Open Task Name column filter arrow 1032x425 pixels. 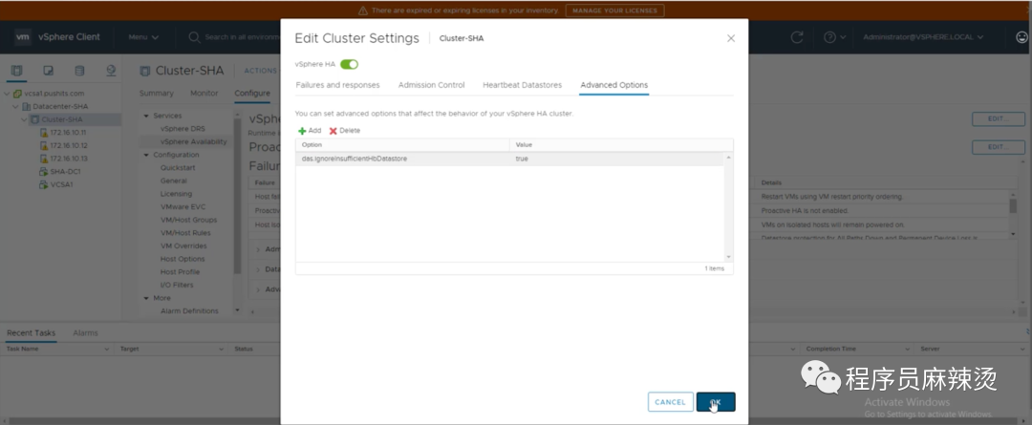107,349
